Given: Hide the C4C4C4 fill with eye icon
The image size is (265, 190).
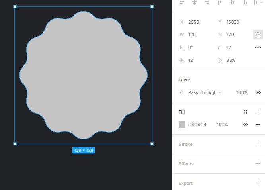Looking at the screenshot, I should [246, 125].
